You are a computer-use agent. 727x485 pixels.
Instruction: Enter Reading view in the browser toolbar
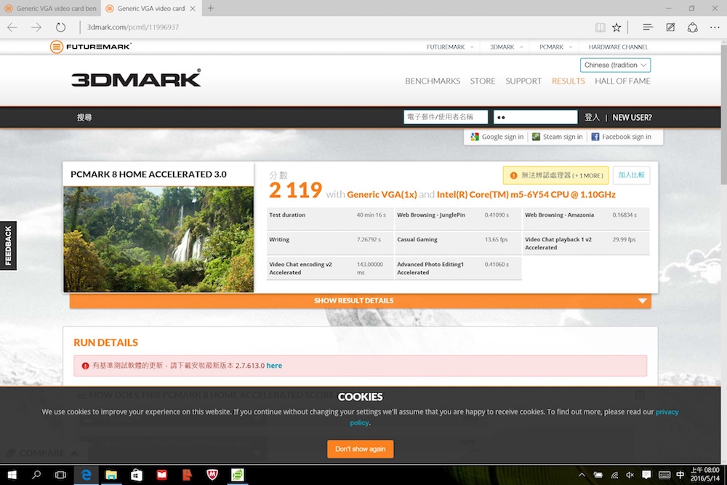click(601, 27)
